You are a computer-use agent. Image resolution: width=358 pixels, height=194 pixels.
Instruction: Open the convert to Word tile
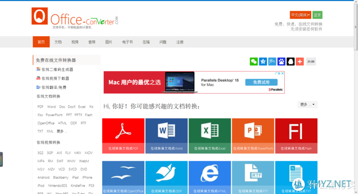pos(166,136)
